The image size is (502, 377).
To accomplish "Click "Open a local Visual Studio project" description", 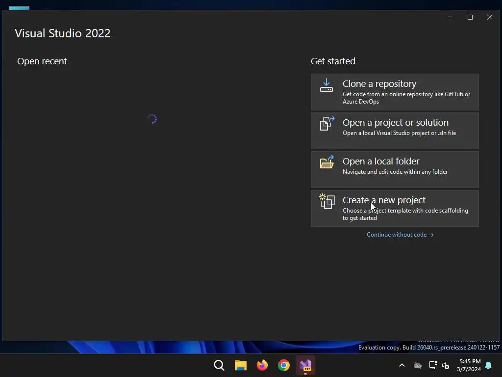I will coord(399,133).
